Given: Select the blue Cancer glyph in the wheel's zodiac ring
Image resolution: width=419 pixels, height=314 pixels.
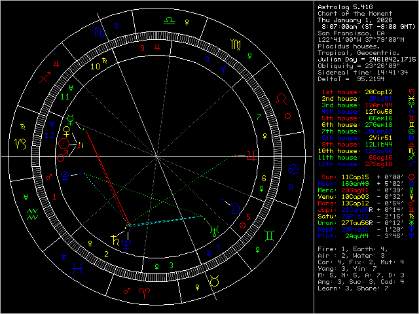Looking at the screenshot, I should point(294,169).
